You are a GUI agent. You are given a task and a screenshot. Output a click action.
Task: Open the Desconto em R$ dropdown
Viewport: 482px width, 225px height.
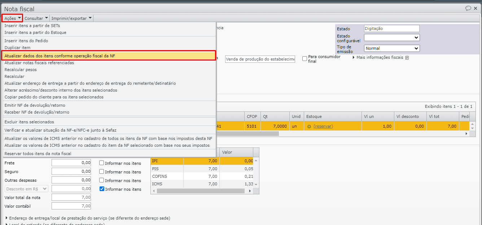(x=27, y=189)
